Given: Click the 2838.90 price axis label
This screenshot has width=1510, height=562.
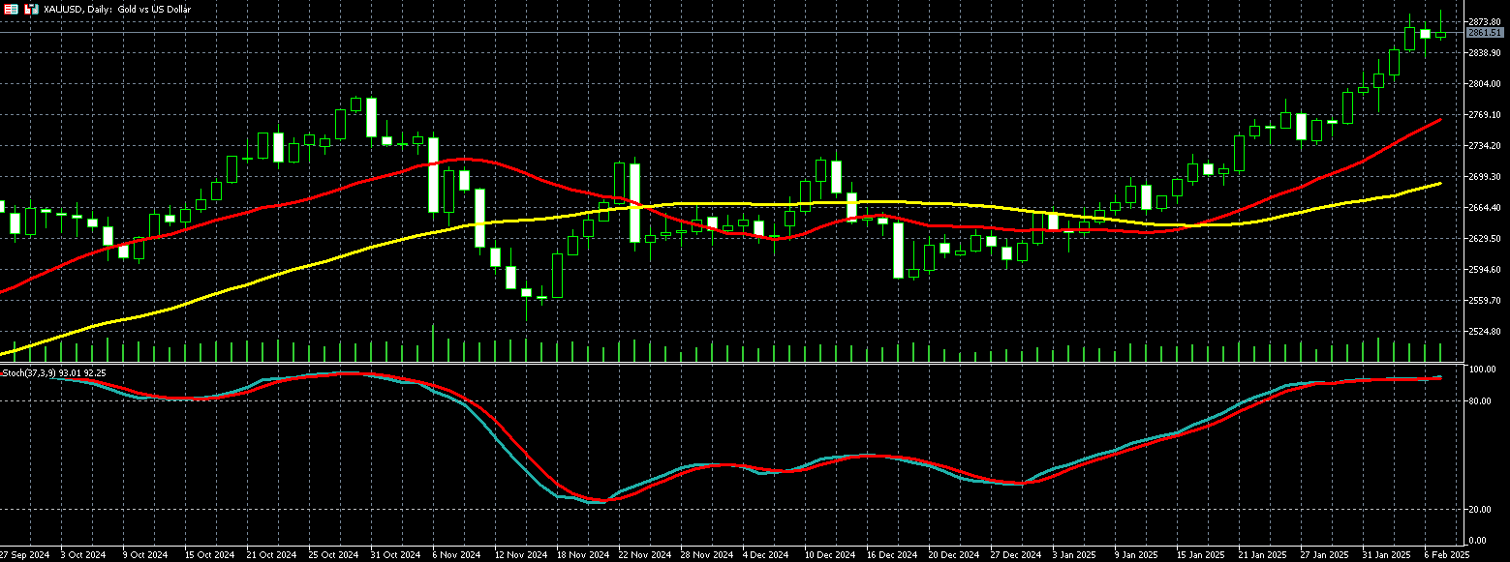Looking at the screenshot, I should tap(1483, 52).
